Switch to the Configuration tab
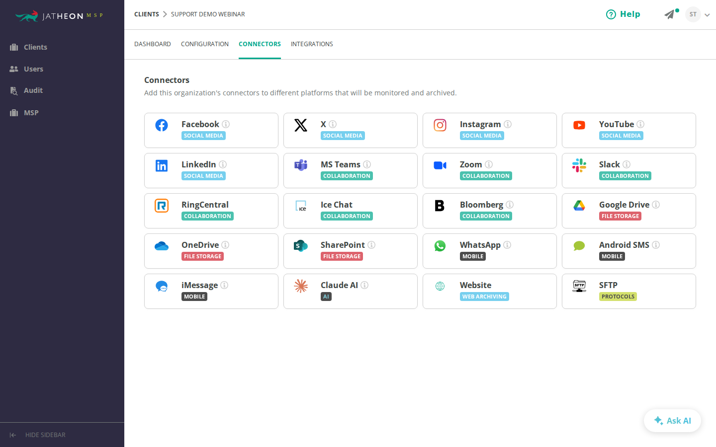Screen dimensions: 716x447 pos(205,44)
